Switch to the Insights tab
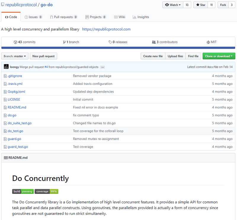Image resolution: width=237 pixels, height=220 pixels. click(141, 17)
